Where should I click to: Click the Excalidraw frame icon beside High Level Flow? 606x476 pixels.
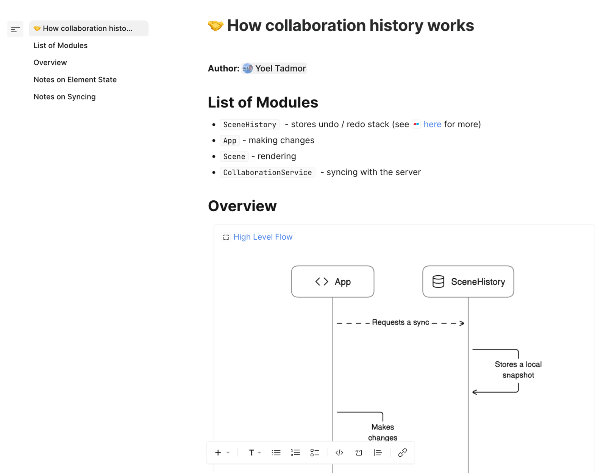pos(226,237)
